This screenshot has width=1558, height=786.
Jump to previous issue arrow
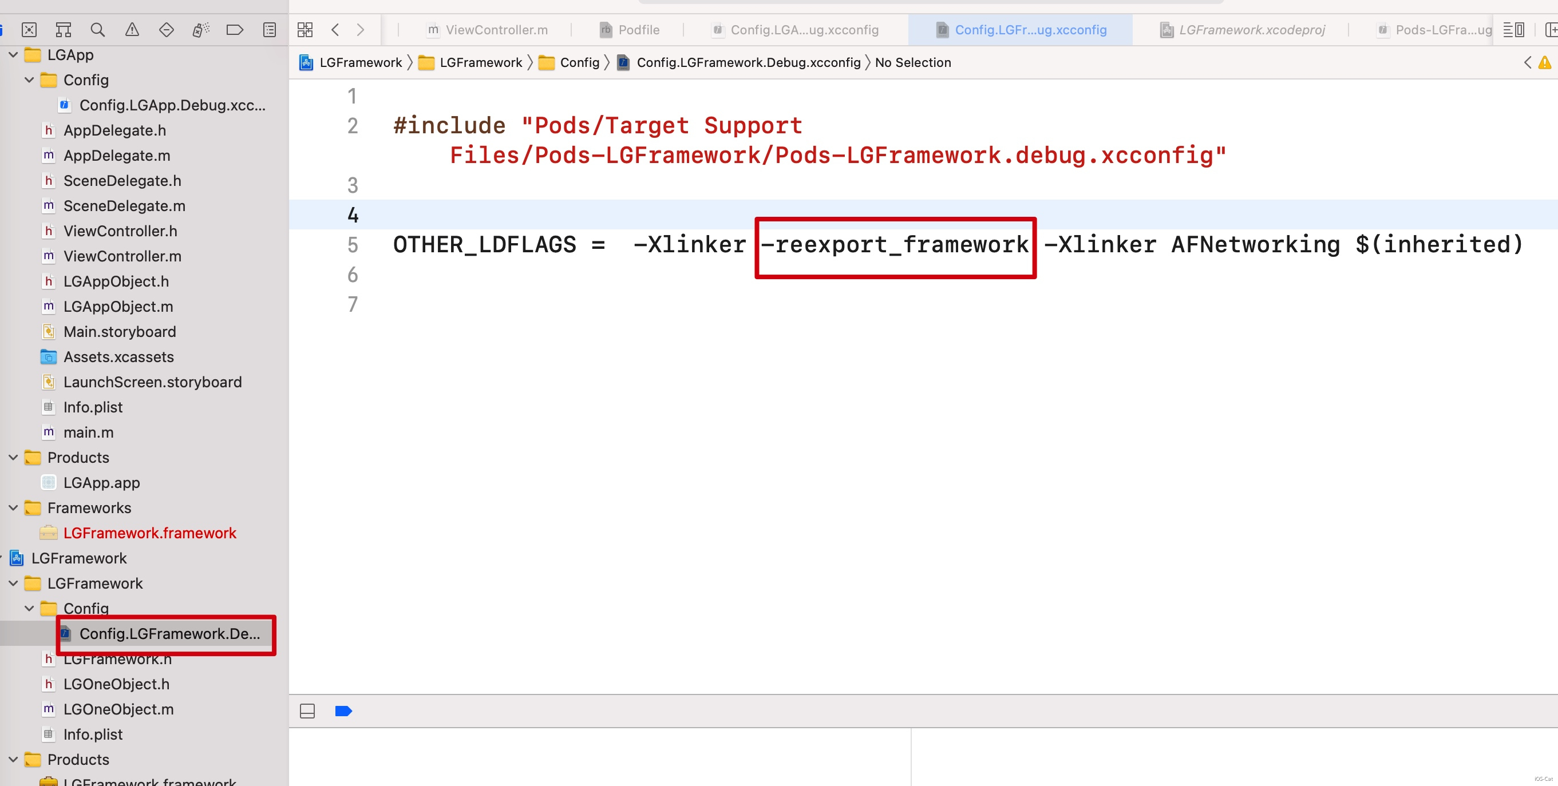tap(1527, 62)
